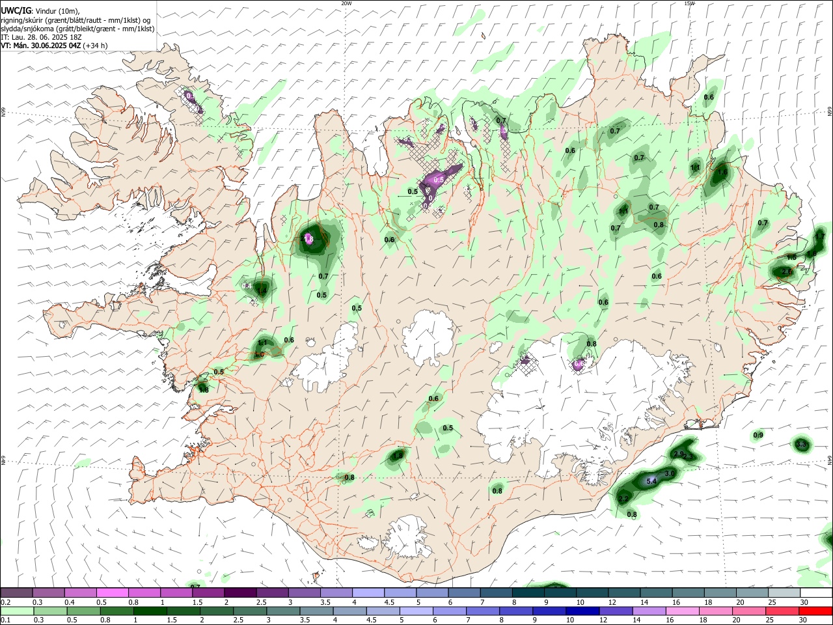This screenshot has width=833, height=625.
Task: Pick the bright magenta snow swatch between 0.5 and 0.8
Action: click(x=112, y=593)
